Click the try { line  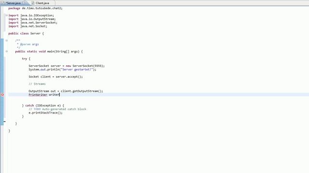point(26,59)
